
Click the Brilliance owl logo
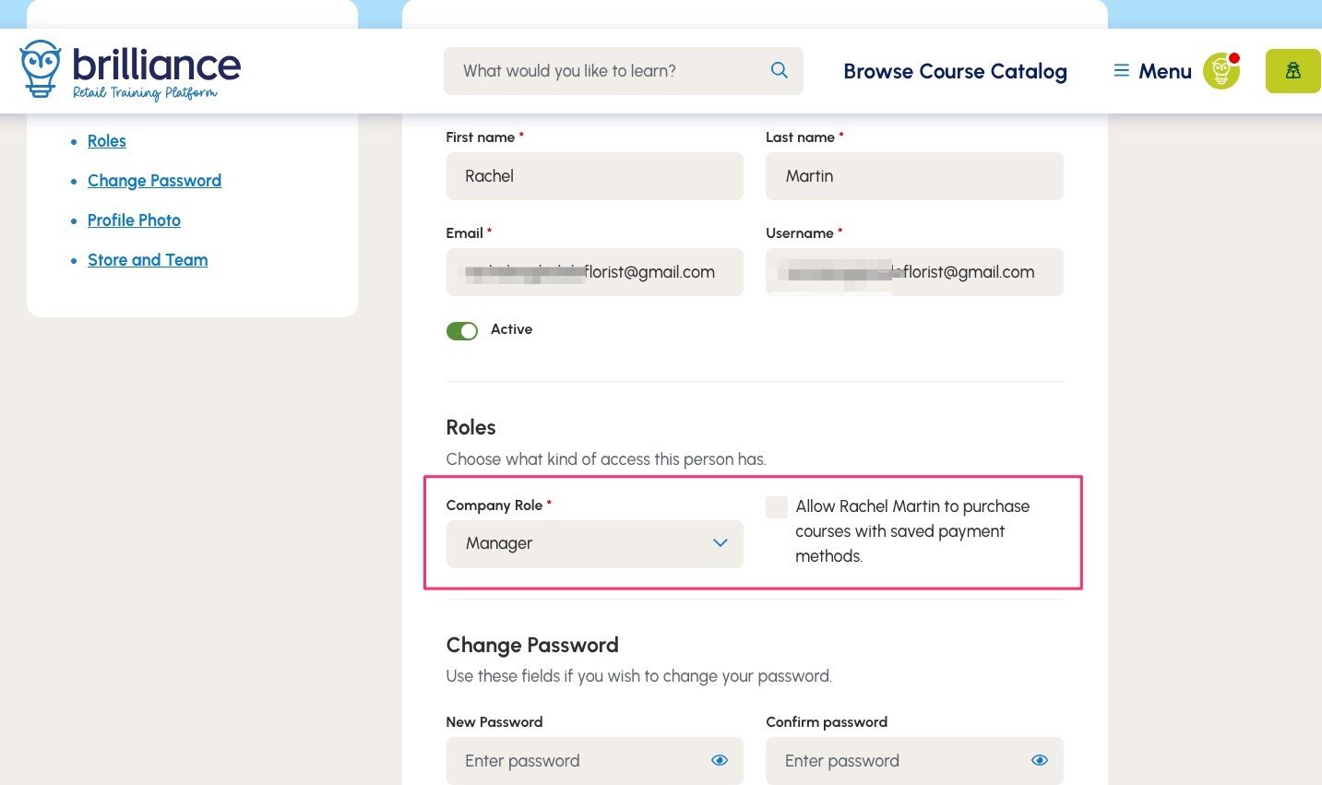41,68
